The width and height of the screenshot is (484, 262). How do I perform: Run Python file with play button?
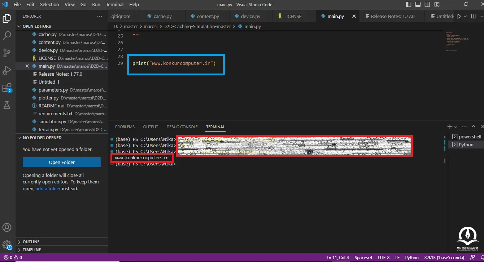459,16
